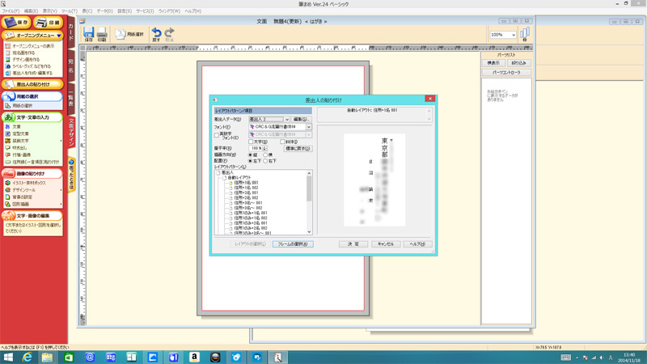The image size is (647, 364).
Task: Click the 戻す undo arrow icon
Action: click(156, 34)
